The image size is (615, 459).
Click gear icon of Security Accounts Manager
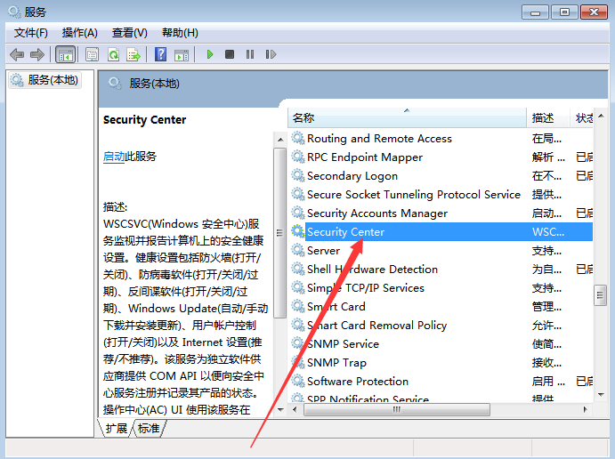[x=298, y=213]
